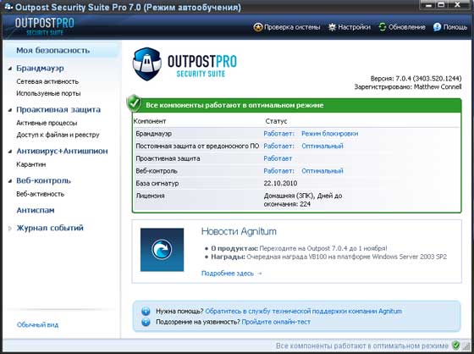The height and width of the screenshot is (354, 474).
Task: Collapse the Антивирус+Антишпион tree arrow
Action: [10, 152]
